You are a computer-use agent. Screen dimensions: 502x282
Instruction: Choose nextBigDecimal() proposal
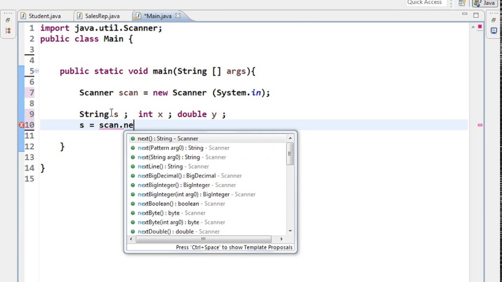point(207,176)
